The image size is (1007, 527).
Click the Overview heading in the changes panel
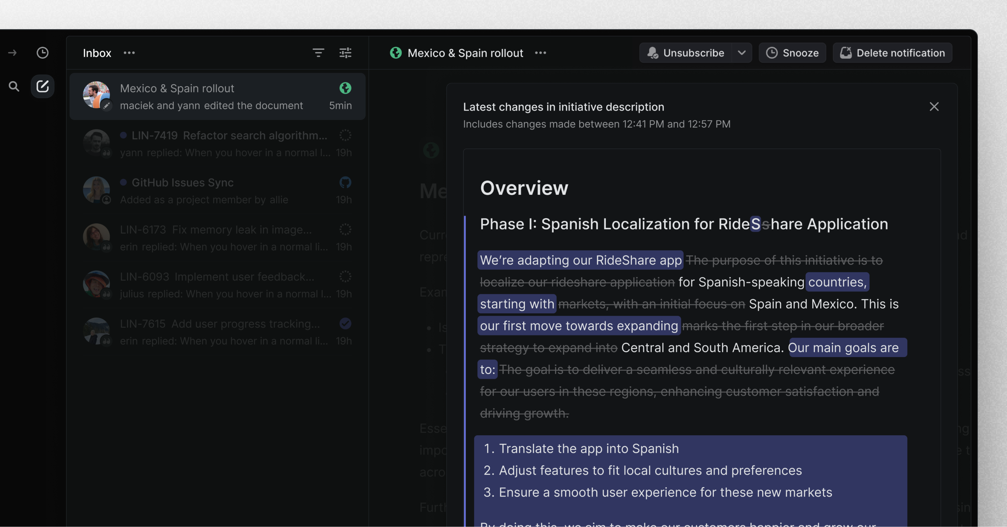524,188
